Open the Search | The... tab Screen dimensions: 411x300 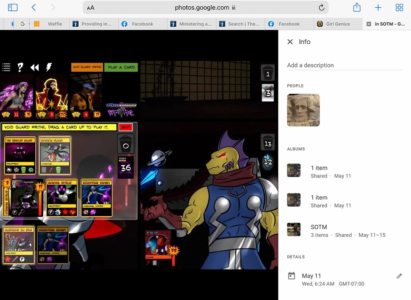pos(244,24)
